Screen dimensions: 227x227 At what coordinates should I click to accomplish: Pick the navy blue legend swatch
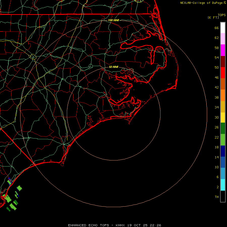coord(223,151)
